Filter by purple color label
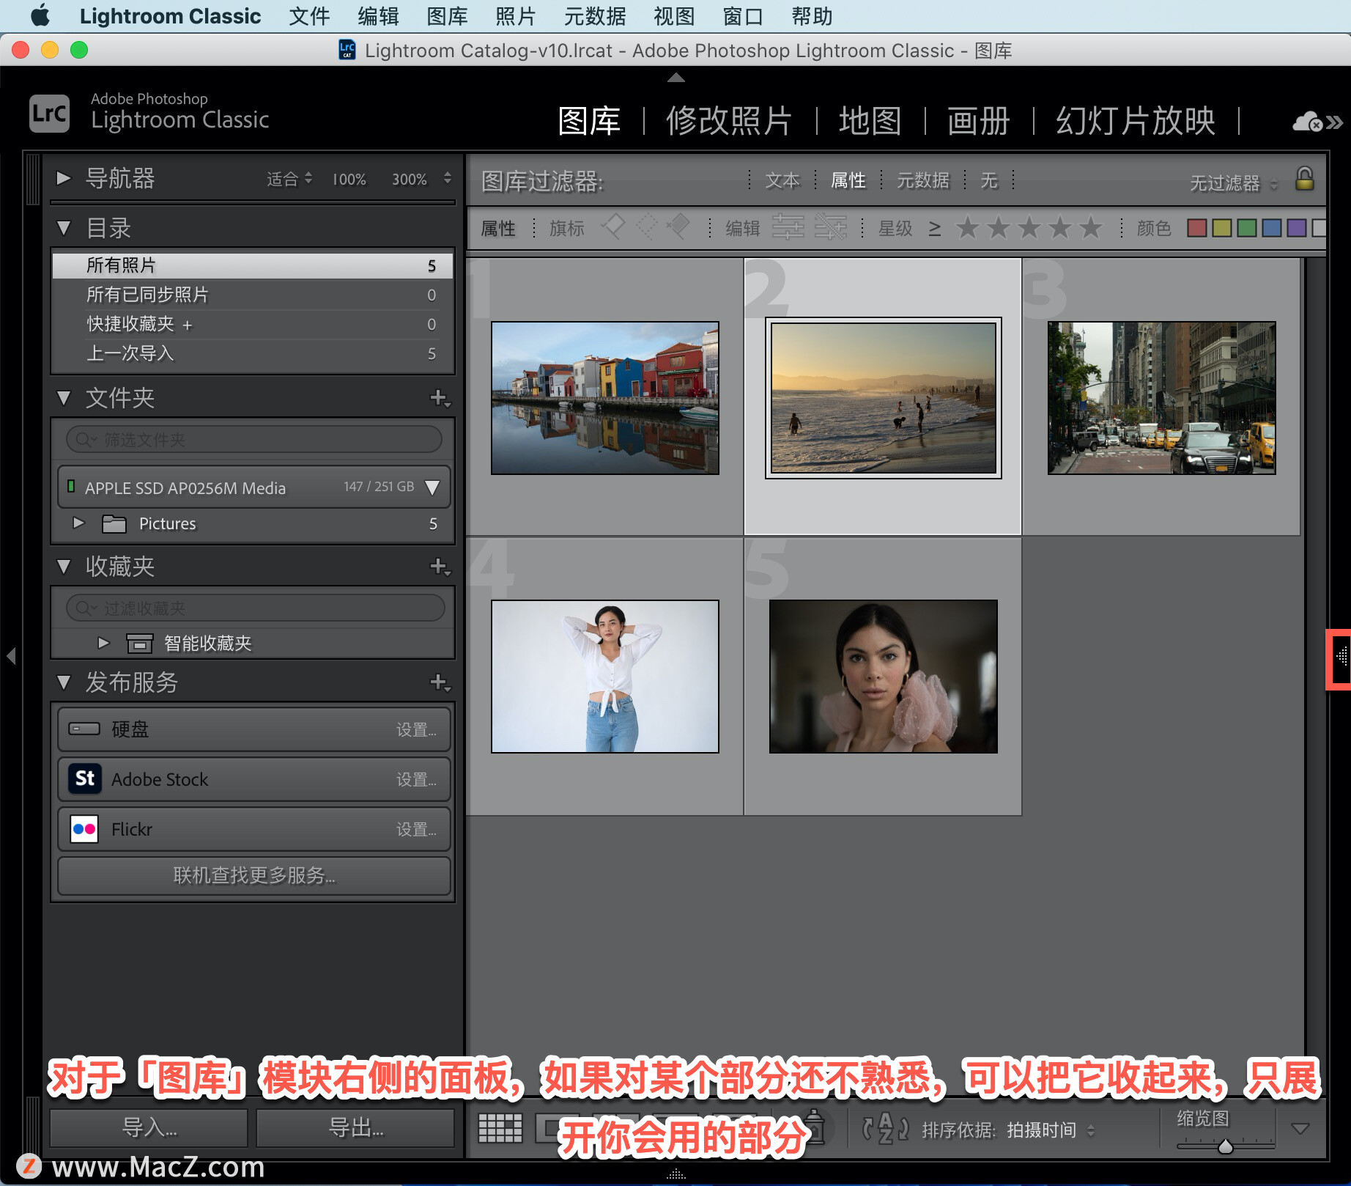Image resolution: width=1351 pixels, height=1186 pixels. pyautogui.click(x=1297, y=228)
